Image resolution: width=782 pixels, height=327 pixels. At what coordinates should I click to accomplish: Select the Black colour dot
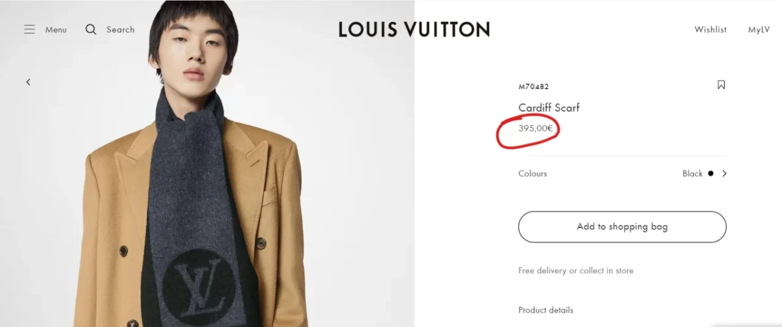point(710,174)
